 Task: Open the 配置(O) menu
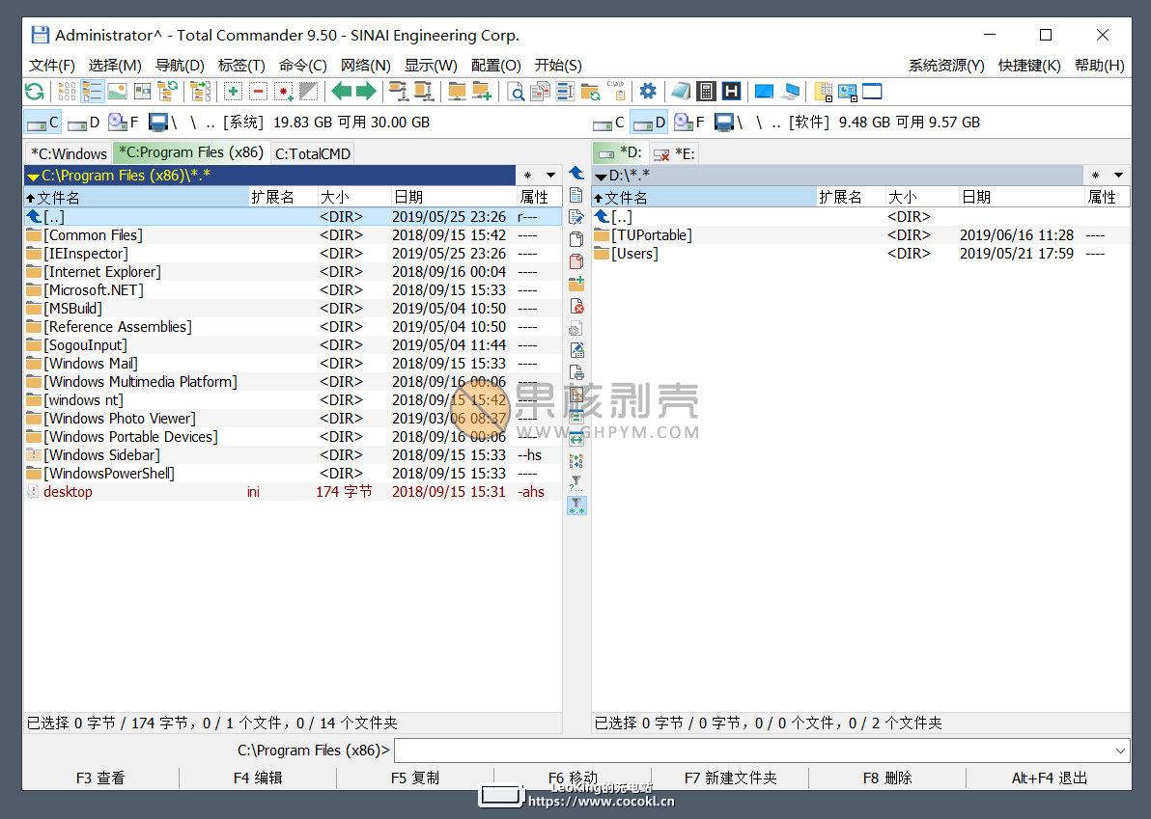[x=496, y=66]
